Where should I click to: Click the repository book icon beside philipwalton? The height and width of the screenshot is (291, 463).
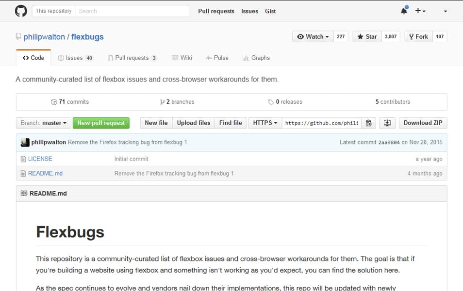(x=18, y=36)
